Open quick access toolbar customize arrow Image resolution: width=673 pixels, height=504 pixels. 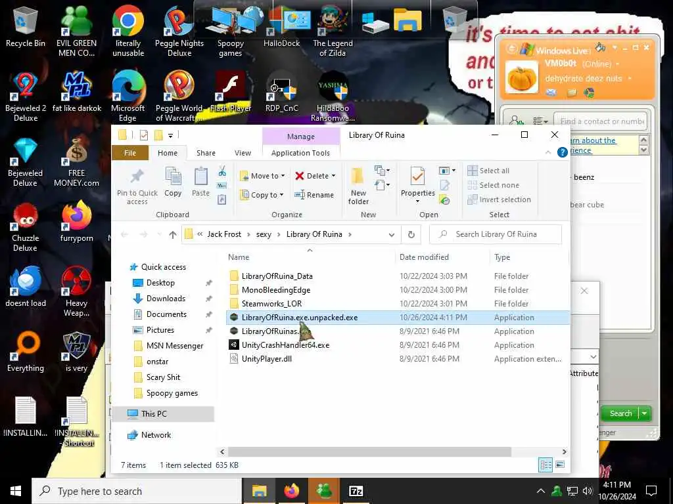pyautogui.click(x=170, y=135)
